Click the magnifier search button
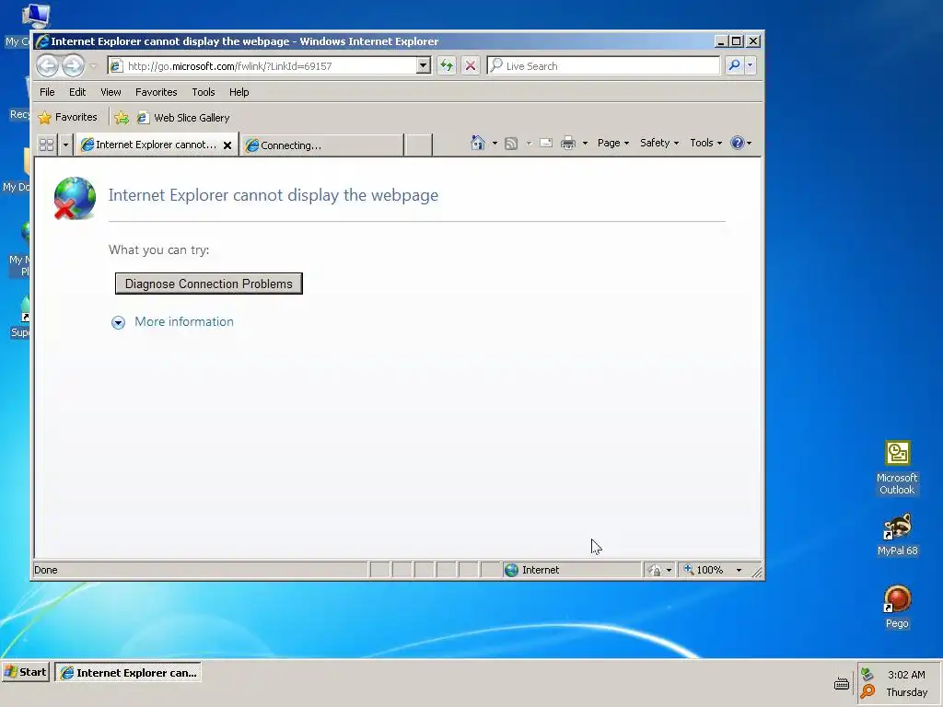Screen dimensions: 943x707 (x=734, y=65)
